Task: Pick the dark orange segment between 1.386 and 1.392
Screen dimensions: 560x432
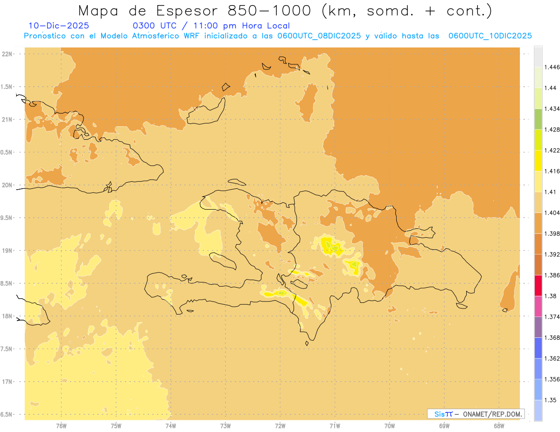Action: pyautogui.click(x=538, y=265)
